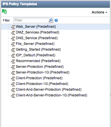Select File_Server (Predefined) template
The image size is (111, 127).
point(35,44)
